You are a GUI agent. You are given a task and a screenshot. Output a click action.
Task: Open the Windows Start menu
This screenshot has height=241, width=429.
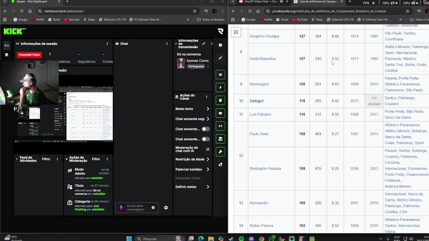[129, 239]
